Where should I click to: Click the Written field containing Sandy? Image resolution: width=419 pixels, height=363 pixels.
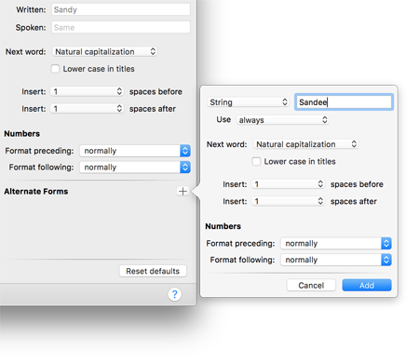[121, 9]
